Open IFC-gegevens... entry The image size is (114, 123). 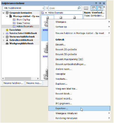79,104
